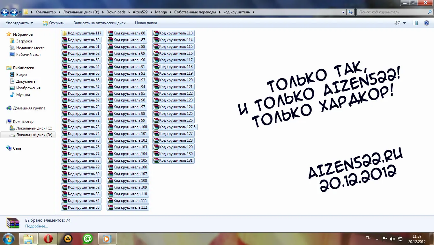The height and width of the screenshot is (245, 434).
Task: Expand the address bar history dropdown
Action: 343,12
